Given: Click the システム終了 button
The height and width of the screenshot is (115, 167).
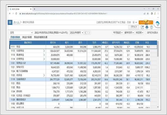Looking at the screenshot, I should [x=146, y=22].
